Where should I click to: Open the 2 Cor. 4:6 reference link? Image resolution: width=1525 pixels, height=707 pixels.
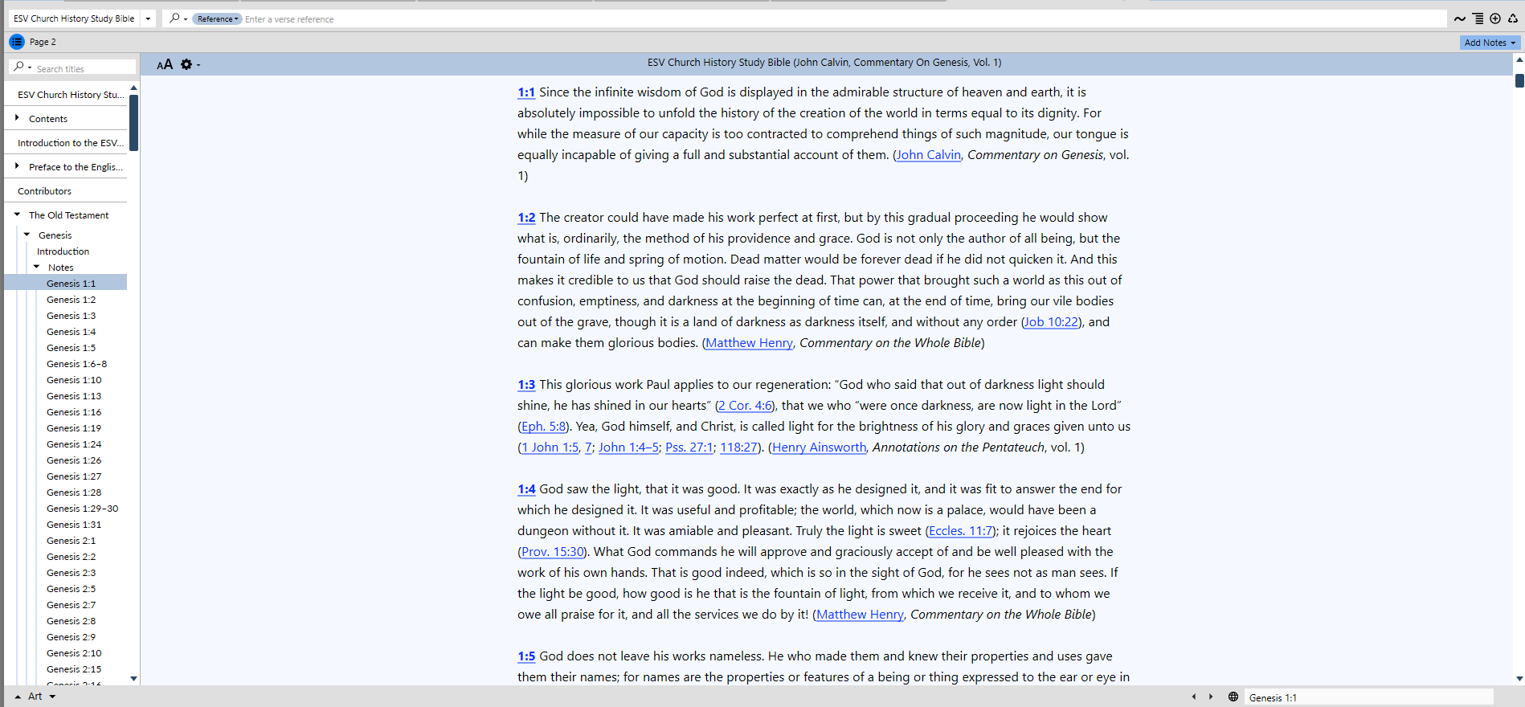pyautogui.click(x=746, y=406)
